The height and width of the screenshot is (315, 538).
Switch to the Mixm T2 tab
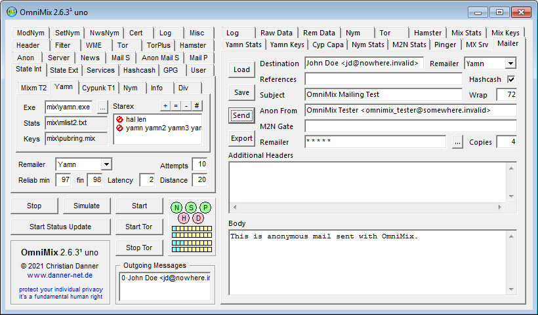(x=33, y=88)
